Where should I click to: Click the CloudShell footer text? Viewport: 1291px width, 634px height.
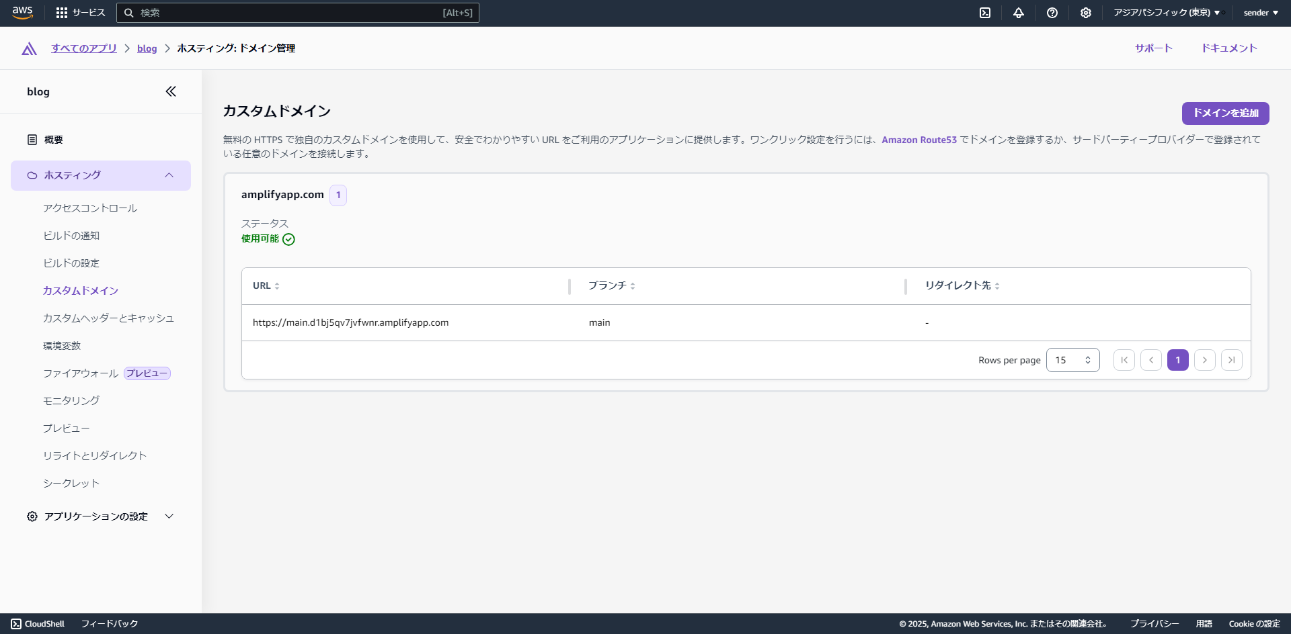tap(44, 624)
